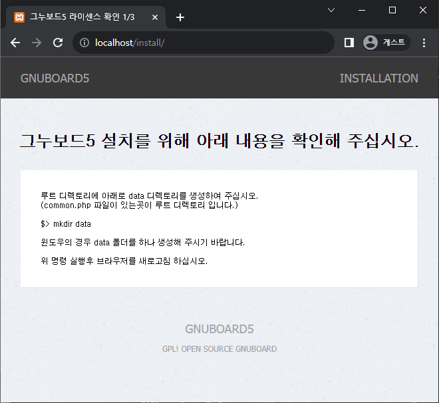View site information icon in address bar
This screenshot has height=403, width=439.
pyautogui.click(x=84, y=43)
